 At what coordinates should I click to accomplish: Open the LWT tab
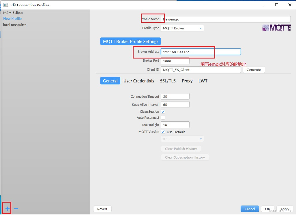[203, 81]
